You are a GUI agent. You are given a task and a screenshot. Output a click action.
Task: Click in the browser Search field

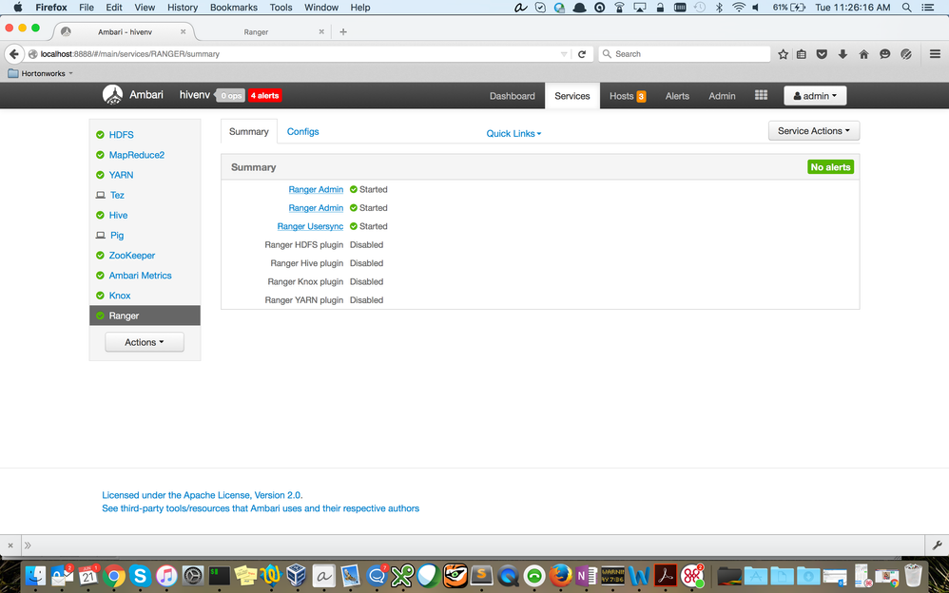[x=685, y=54]
